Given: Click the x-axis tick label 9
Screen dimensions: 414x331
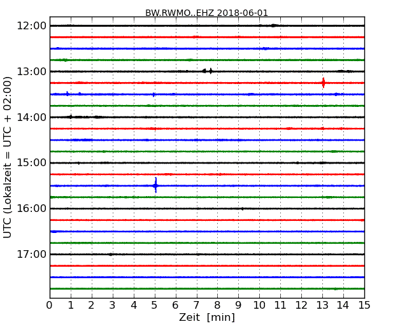Looking at the screenshot, I should click(x=238, y=305).
